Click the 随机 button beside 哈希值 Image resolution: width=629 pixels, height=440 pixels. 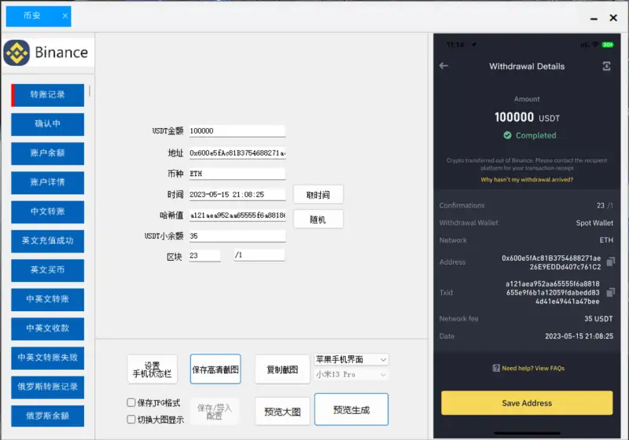pos(318,219)
